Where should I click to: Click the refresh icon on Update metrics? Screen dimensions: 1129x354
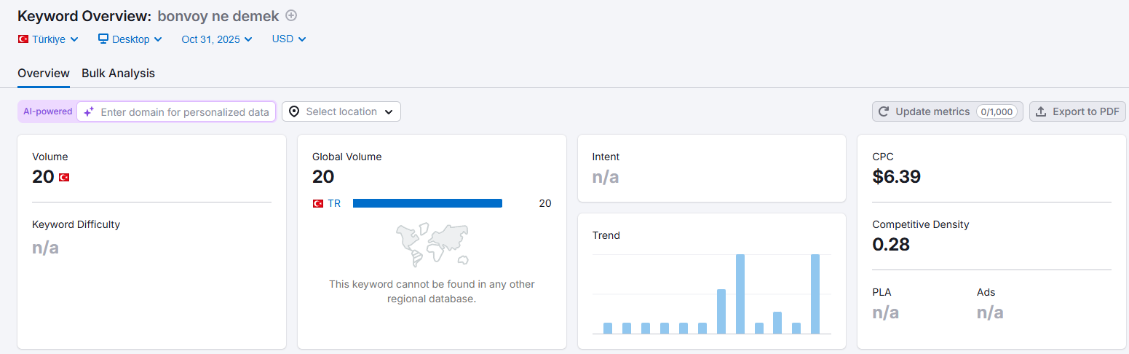point(884,111)
